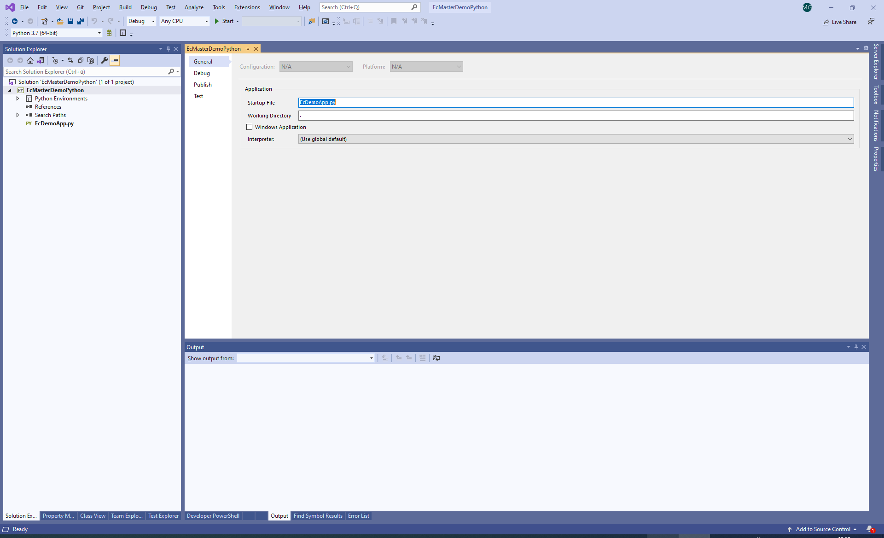
Task: Click Find in Files toolbar icon
Action: pos(312,21)
